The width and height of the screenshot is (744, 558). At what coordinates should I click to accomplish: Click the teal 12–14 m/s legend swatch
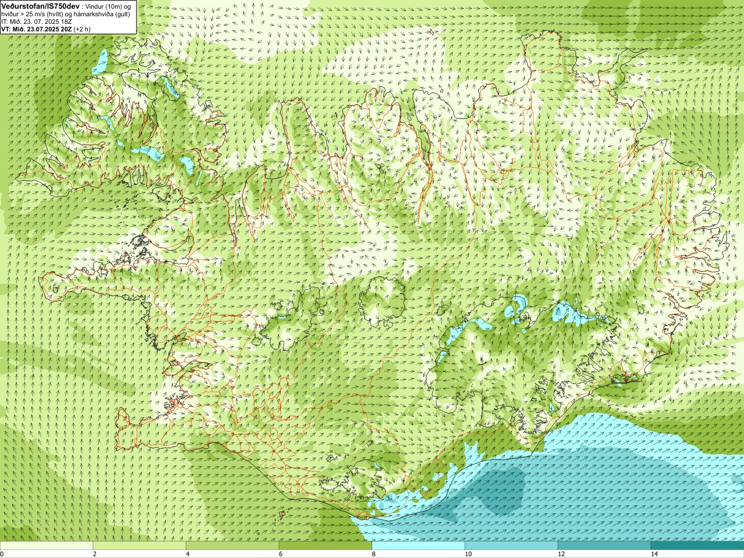pos(604,546)
